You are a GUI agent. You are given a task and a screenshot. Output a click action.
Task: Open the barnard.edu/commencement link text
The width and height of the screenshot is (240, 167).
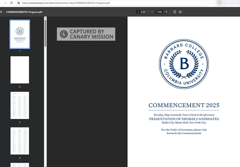[x=184, y=133]
